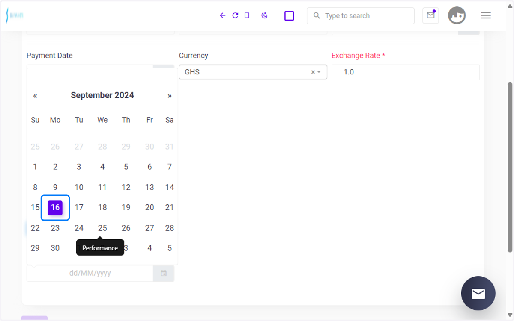Select October 5 in calendar
Image resolution: width=514 pixels, height=321 pixels.
point(170,248)
